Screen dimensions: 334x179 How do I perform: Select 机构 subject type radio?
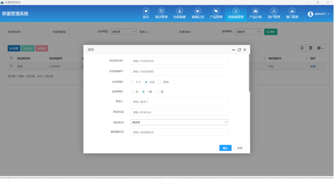[160, 82]
